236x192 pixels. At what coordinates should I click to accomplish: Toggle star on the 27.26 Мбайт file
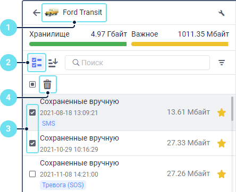222,174
